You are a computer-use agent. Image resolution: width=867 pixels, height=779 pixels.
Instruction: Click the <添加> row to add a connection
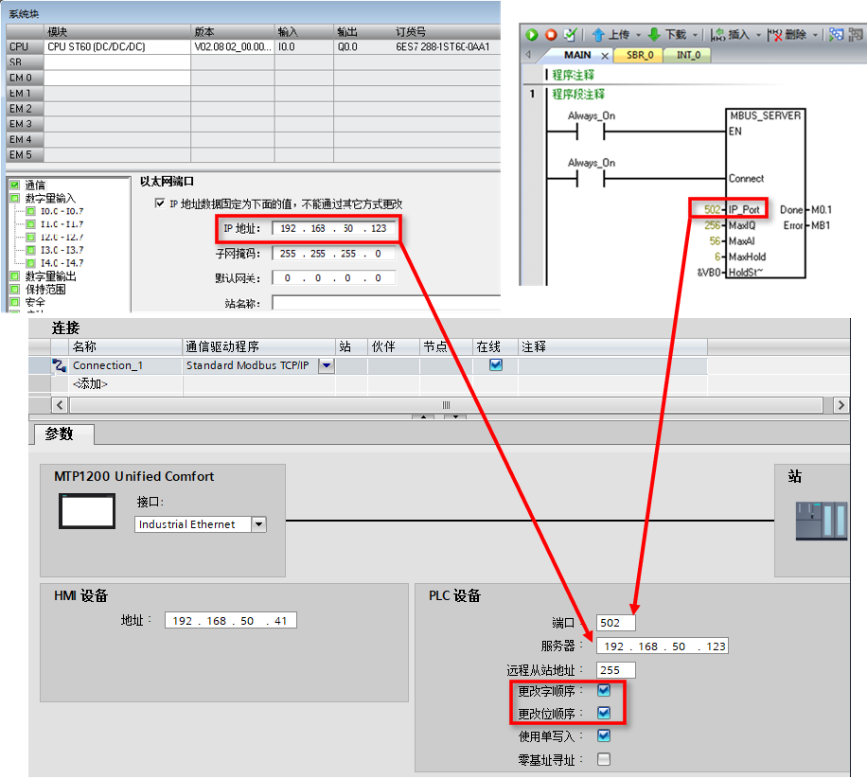coord(90,383)
